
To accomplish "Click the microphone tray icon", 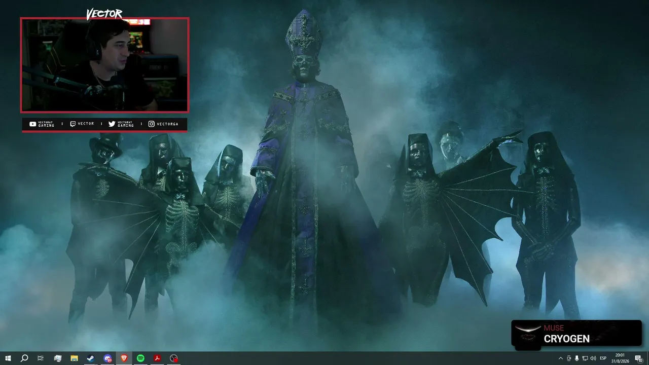I will click(x=577, y=358).
